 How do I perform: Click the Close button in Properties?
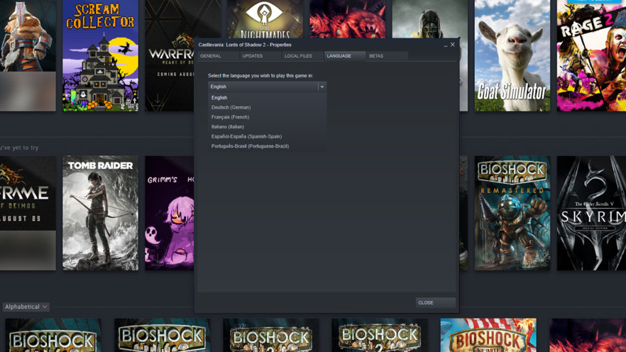[x=435, y=302]
